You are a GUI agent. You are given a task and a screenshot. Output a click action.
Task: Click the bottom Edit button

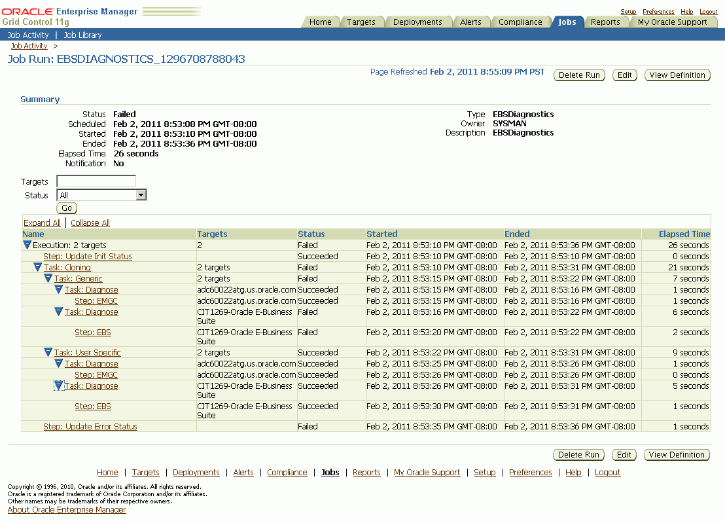[x=624, y=454]
